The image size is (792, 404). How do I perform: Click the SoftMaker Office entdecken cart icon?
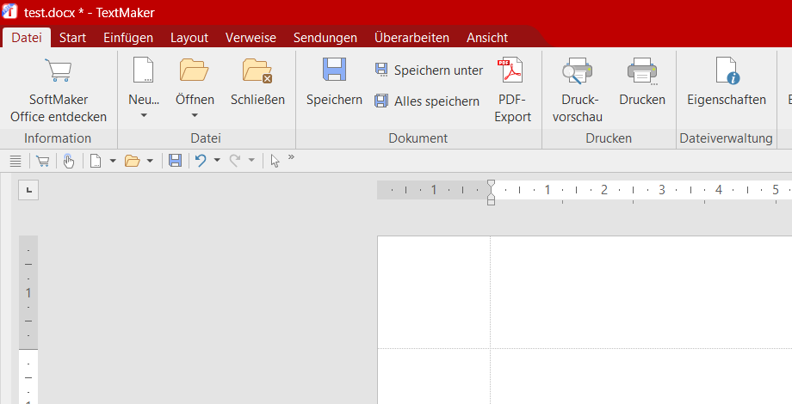pyautogui.click(x=58, y=70)
